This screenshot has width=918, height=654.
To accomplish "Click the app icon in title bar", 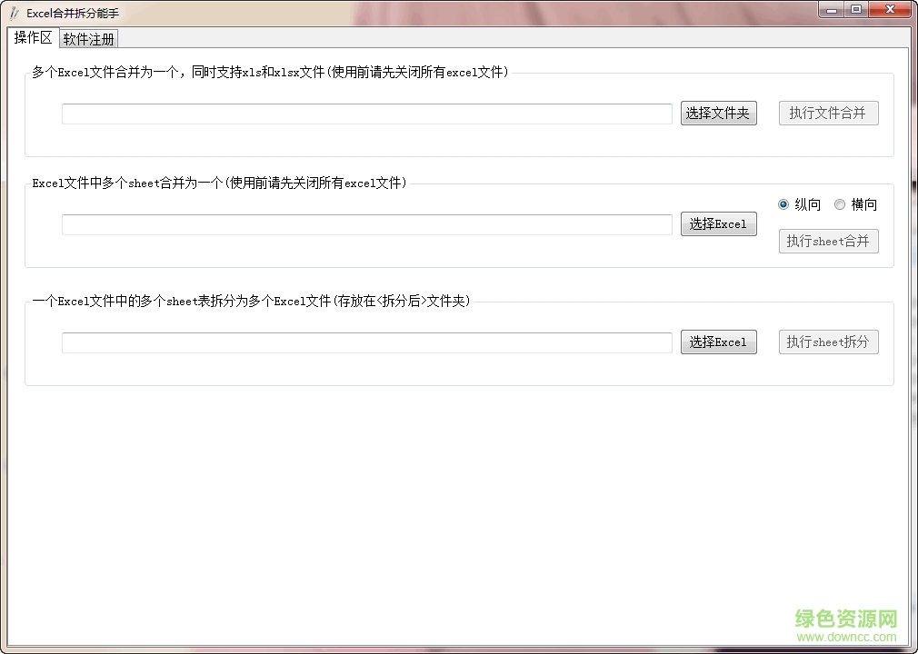I will click(14, 13).
